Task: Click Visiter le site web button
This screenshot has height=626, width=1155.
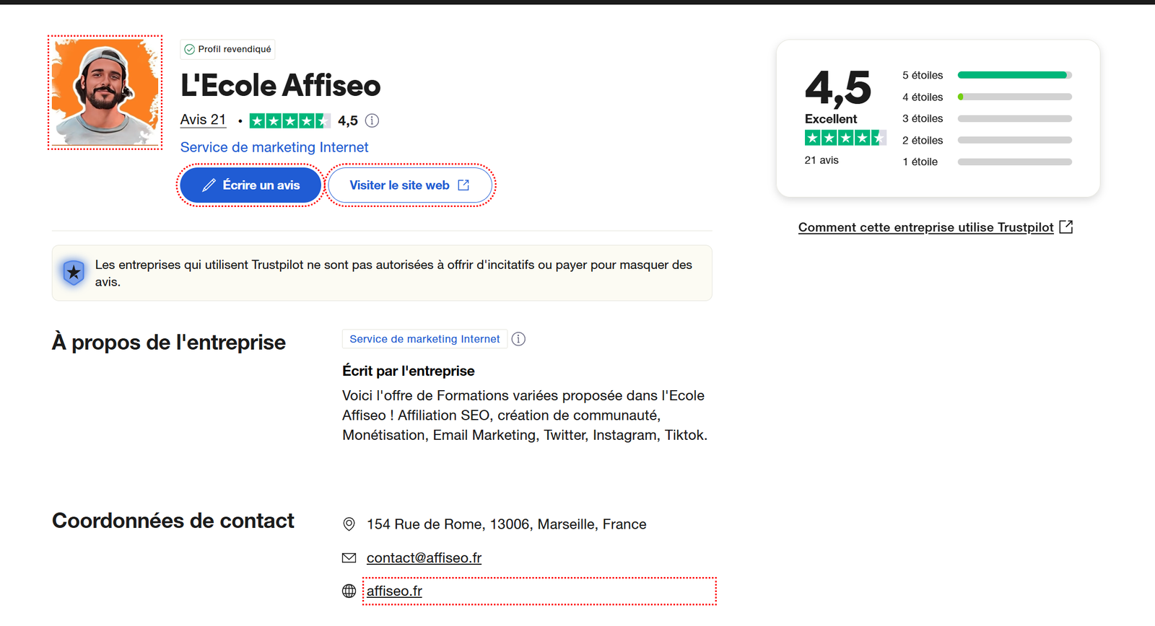Action: click(410, 185)
